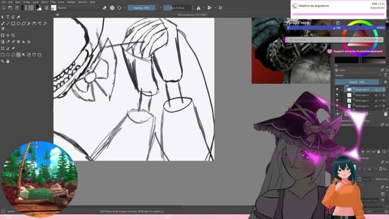This screenshot has width=389, height=219.
Task: Select the Measure tool
Action: point(8,49)
